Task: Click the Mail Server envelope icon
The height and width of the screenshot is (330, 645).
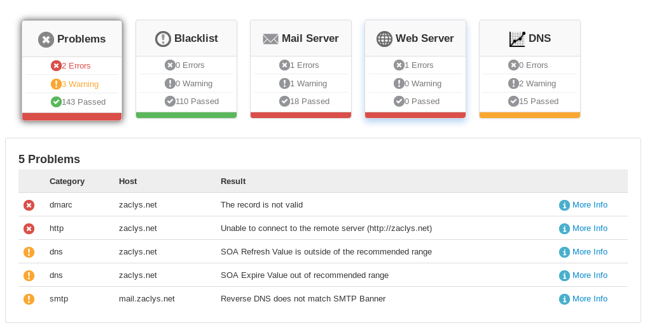Action: pyautogui.click(x=270, y=39)
